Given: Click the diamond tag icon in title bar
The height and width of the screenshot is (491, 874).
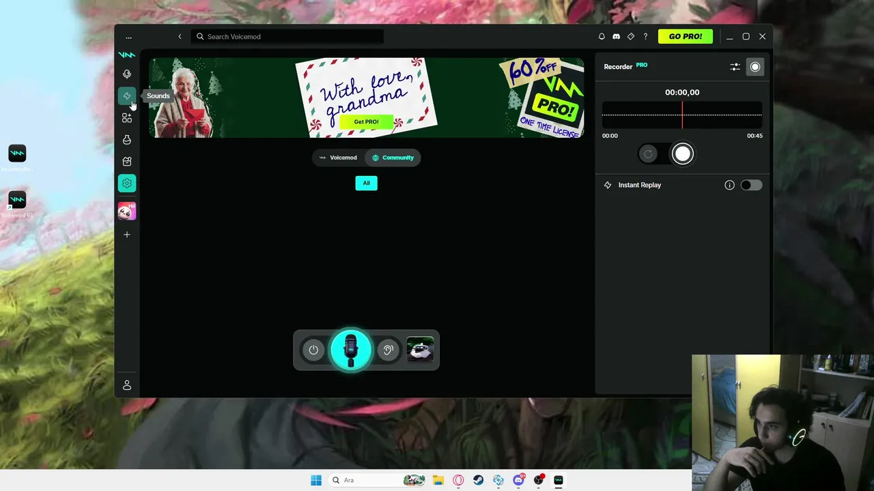Looking at the screenshot, I should point(631,37).
